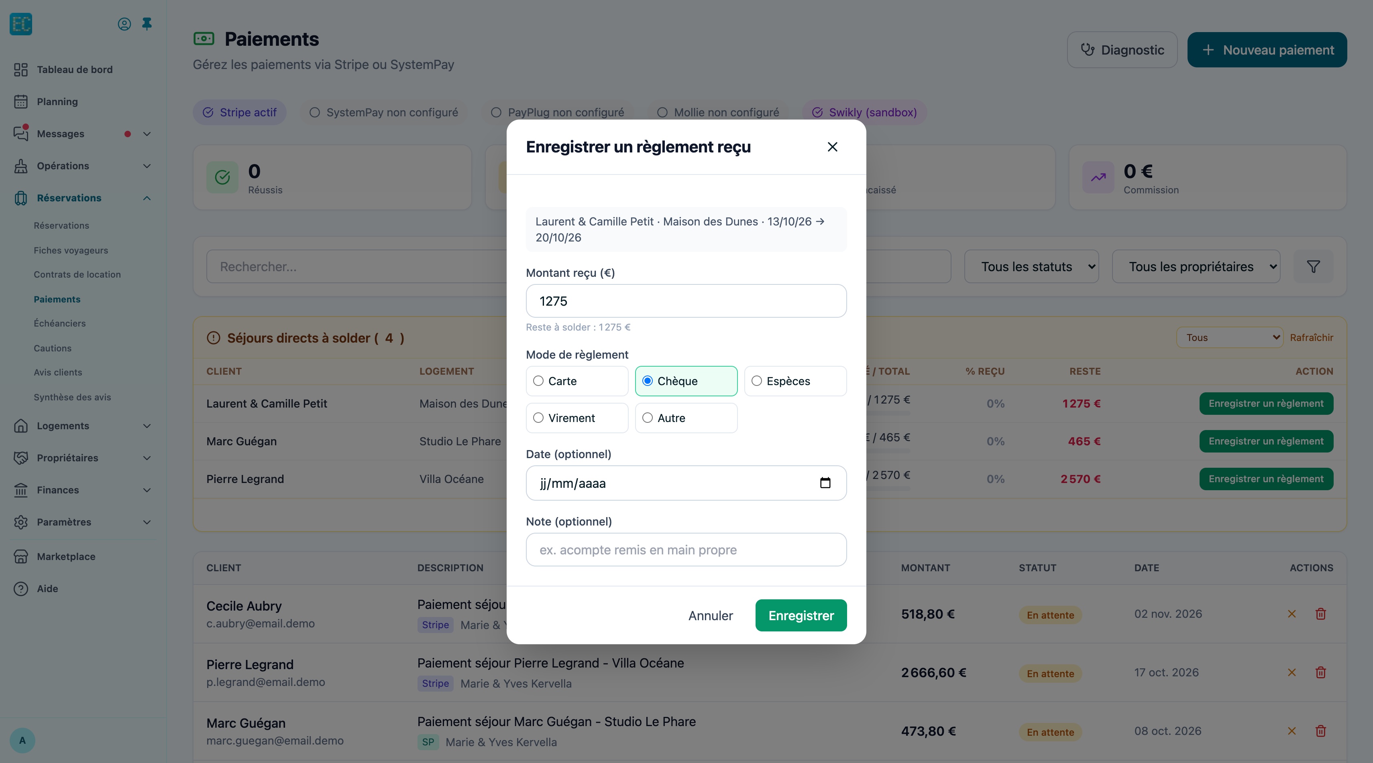
Task: Delete Pierre Legrand payment with trash icon
Action: pos(1321,672)
